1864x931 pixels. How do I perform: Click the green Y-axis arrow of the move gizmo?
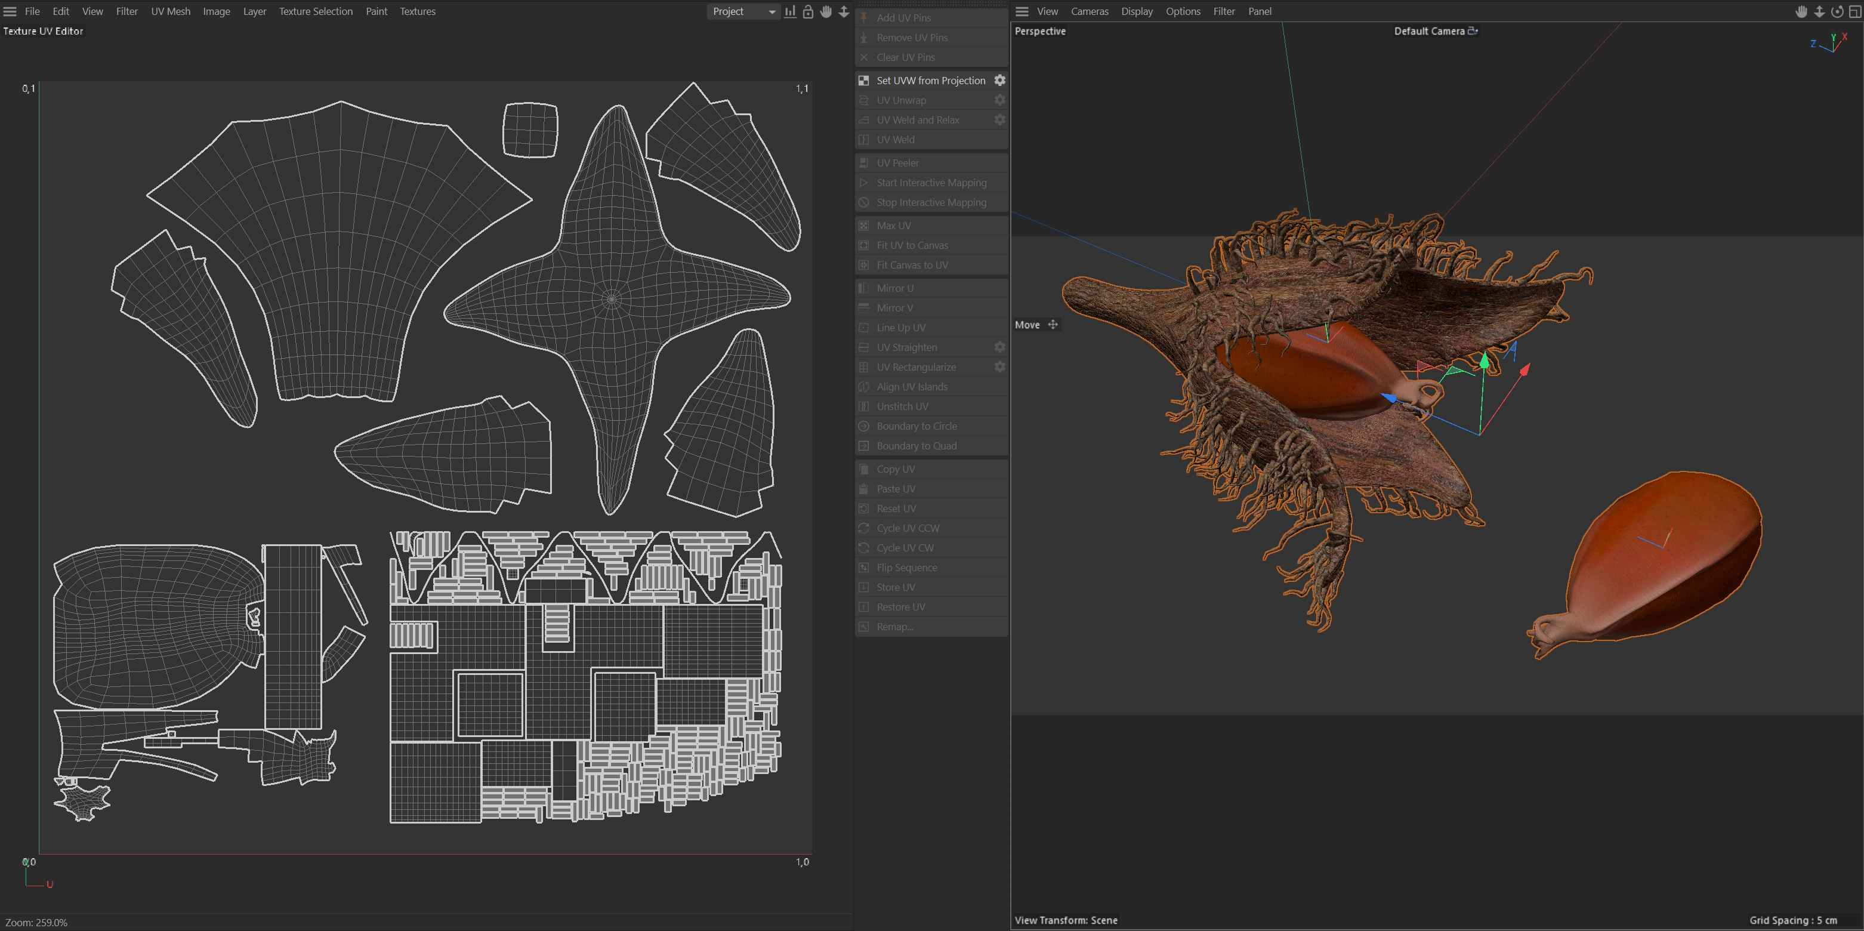tap(1484, 360)
